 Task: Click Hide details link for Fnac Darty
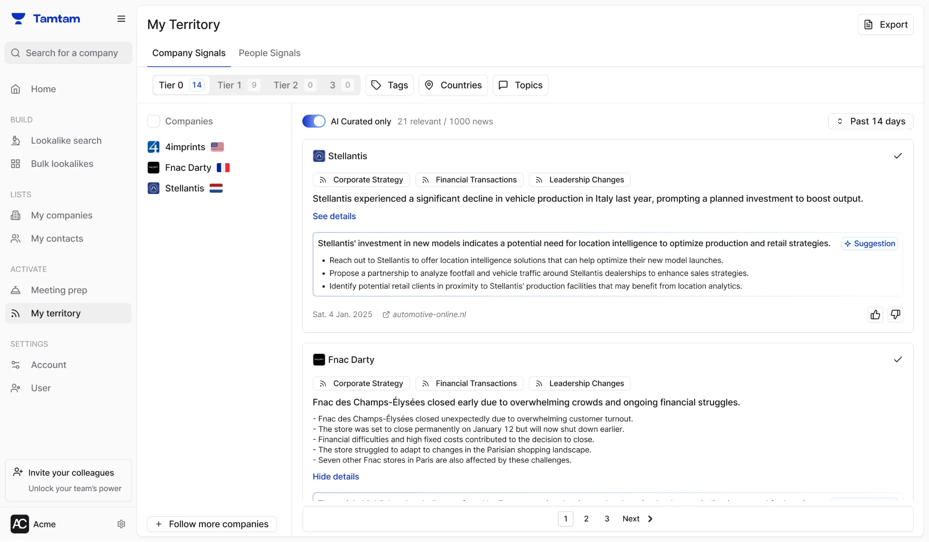tap(336, 476)
